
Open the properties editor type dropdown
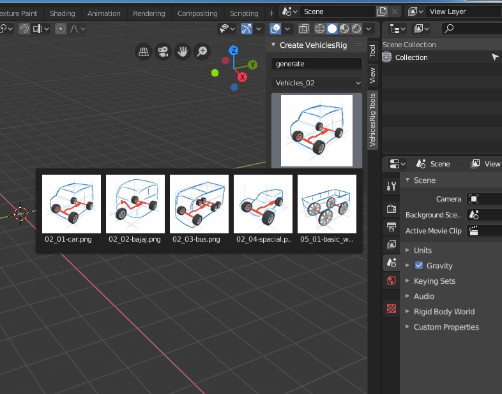(x=397, y=164)
